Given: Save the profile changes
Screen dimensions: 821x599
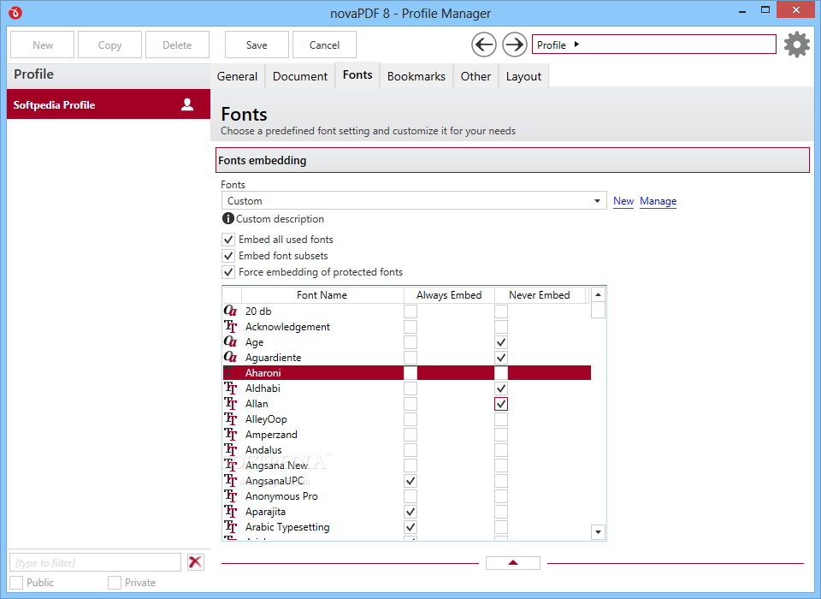Looking at the screenshot, I should point(257,44).
